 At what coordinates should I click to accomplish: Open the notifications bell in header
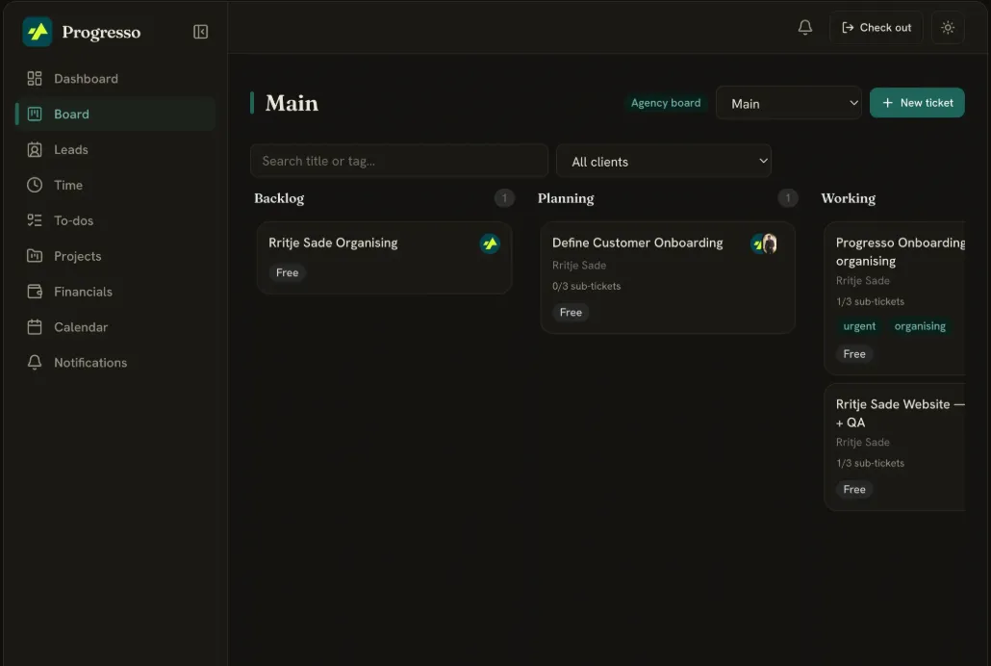pyautogui.click(x=804, y=27)
